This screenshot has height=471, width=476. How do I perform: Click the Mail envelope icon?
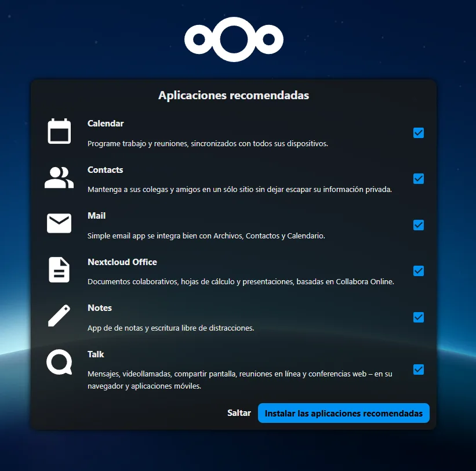coord(59,223)
